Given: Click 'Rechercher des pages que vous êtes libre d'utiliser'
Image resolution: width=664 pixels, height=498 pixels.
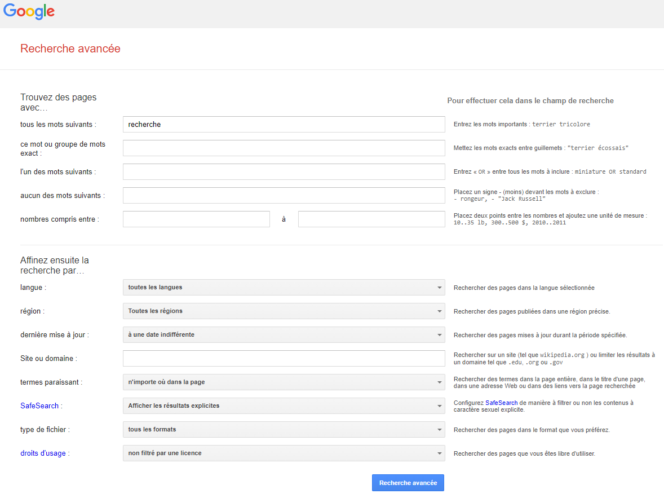Looking at the screenshot, I should coord(524,453).
